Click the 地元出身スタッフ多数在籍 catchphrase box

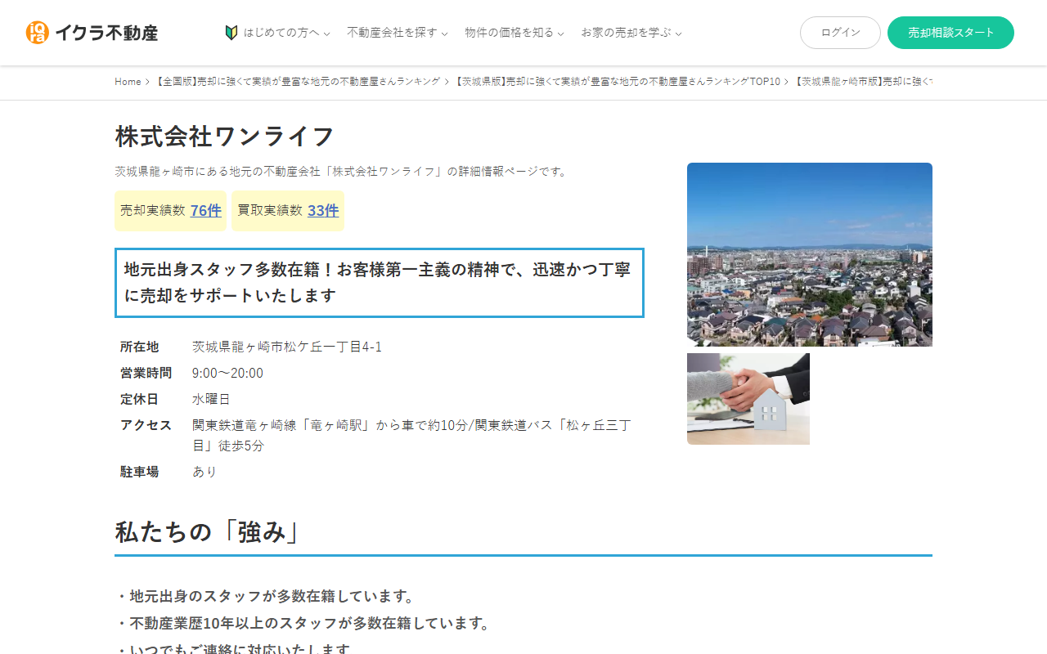[380, 283]
